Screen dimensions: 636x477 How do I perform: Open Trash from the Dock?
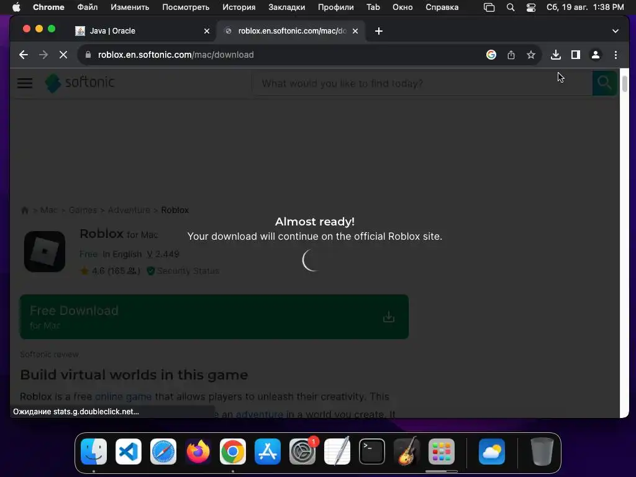542,452
